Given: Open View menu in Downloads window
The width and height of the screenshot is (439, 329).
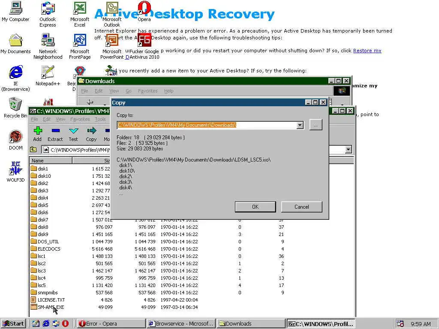Looking at the screenshot, I should [114, 91].
